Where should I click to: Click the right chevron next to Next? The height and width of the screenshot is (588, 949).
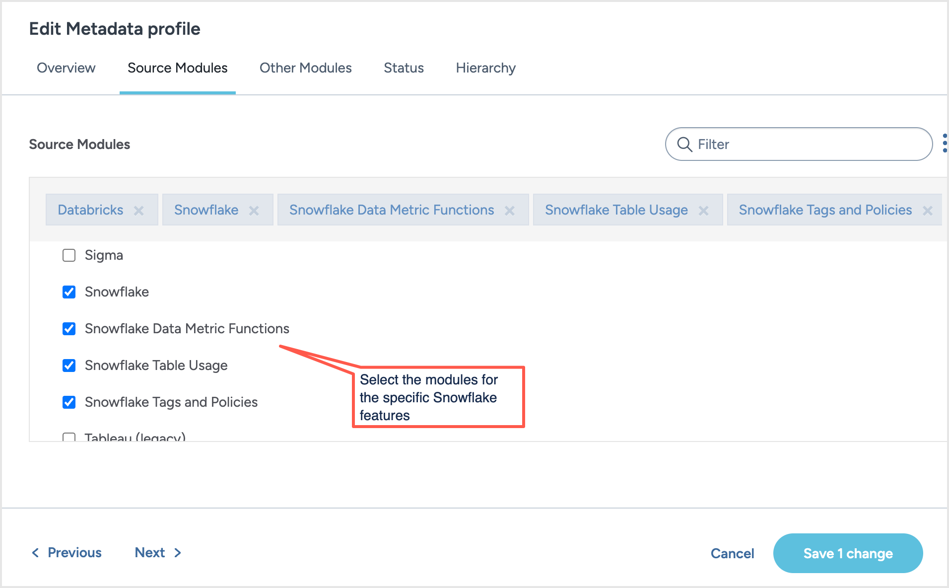(178, 553)
